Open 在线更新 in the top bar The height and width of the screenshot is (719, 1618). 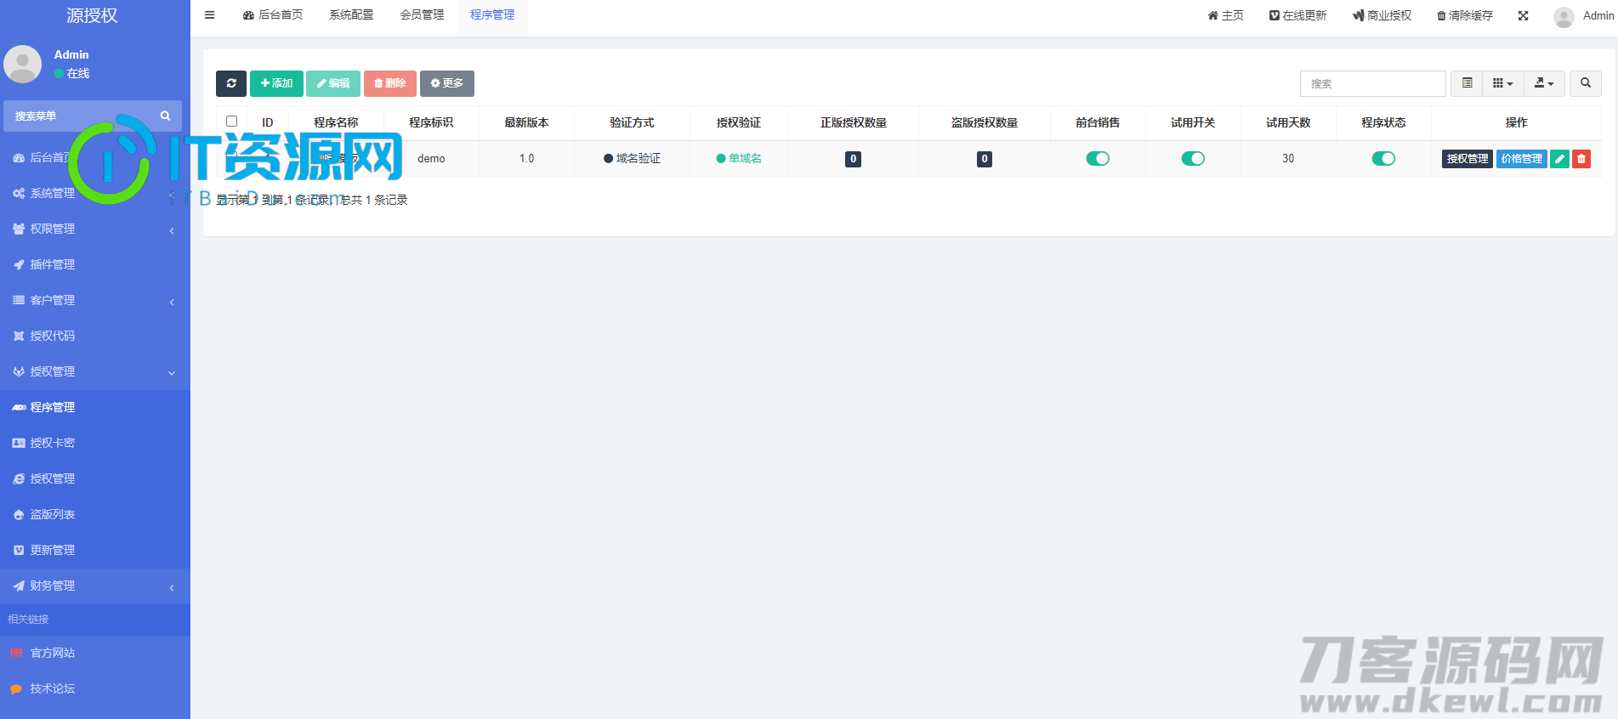click(x=1297, y=15)
